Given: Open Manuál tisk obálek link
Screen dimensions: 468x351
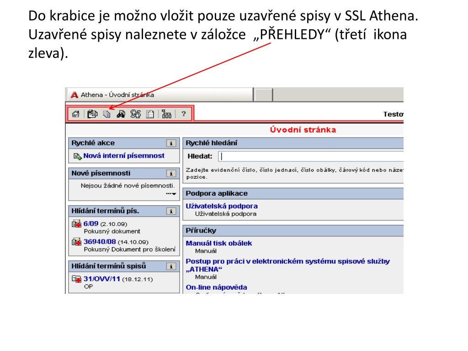Looking at the screenshot, I should coord(219,243).
